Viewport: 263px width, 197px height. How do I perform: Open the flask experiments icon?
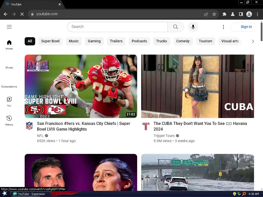coord(233,14)
